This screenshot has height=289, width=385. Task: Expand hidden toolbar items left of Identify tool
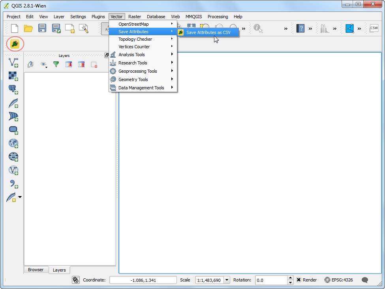(244, 28)
